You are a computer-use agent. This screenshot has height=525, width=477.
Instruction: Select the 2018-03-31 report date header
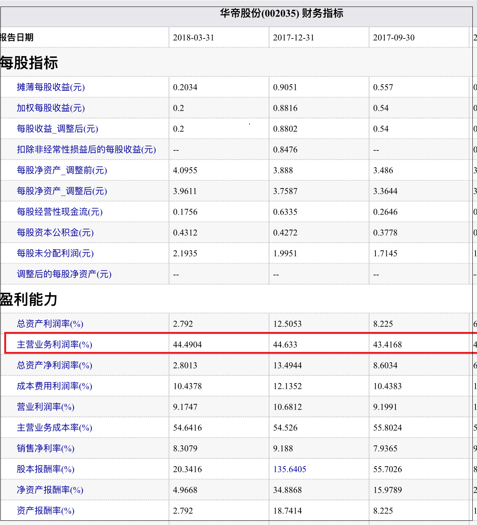pos(193,38)
